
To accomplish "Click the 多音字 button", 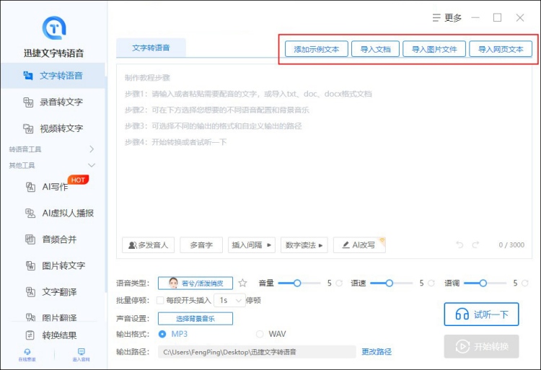I will [201, 245].
